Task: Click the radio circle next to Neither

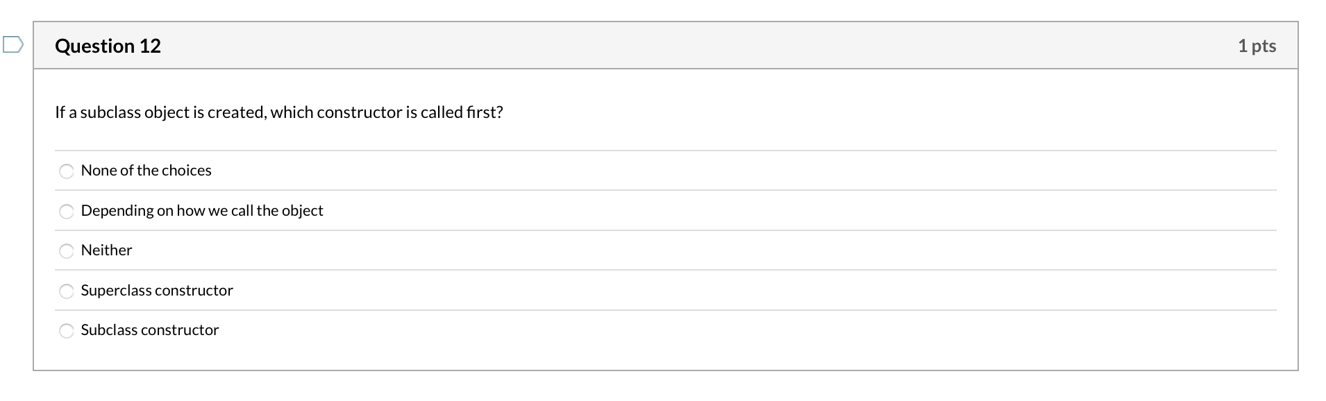Action: [x=67, y=251]
